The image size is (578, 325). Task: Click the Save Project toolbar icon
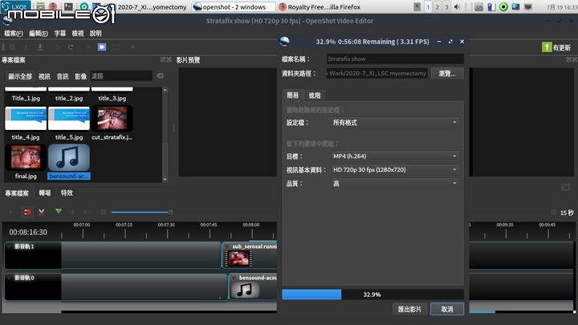pyautogui.click(x=40, y=47)
